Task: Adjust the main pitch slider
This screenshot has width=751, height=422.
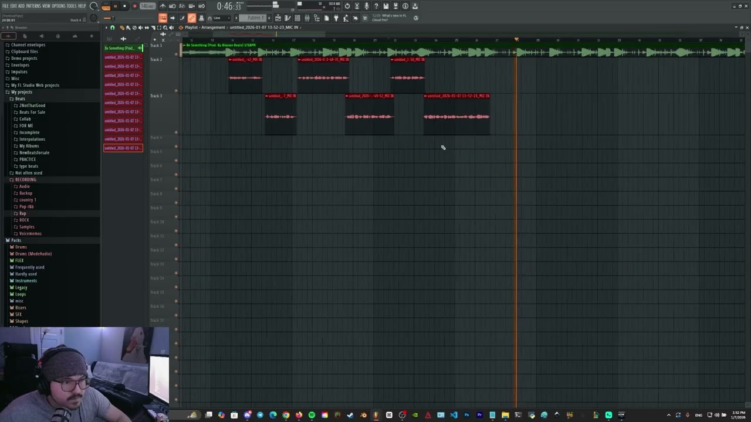Action: 94,18
